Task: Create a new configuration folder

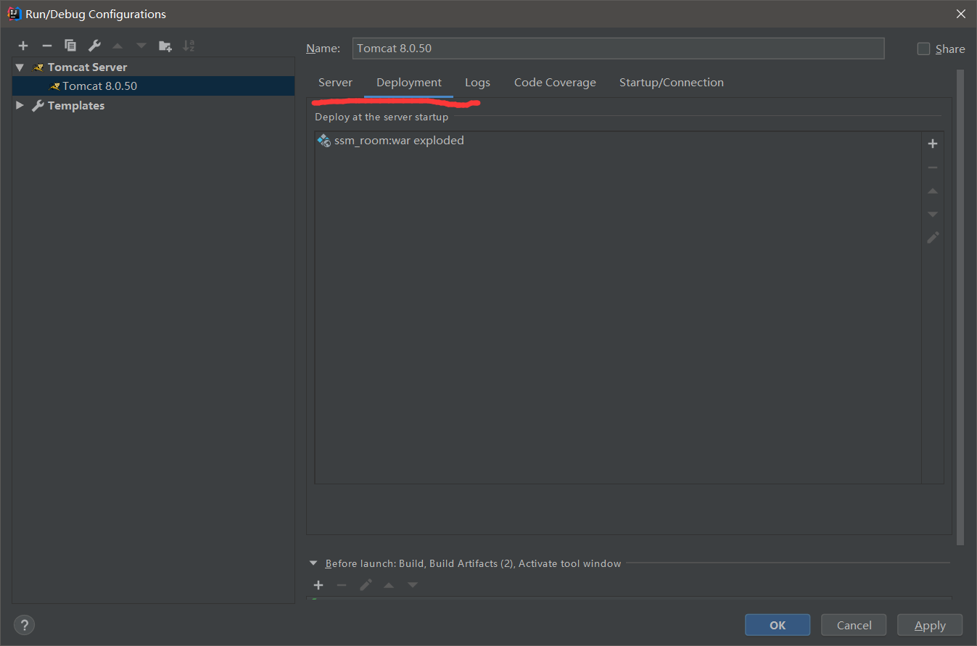Action: coord(165,46)
